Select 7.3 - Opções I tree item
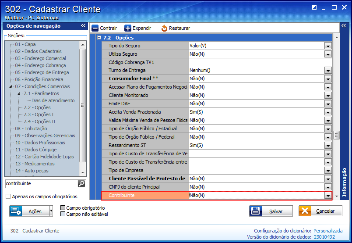Viewport: 352px width, 243px height. (x=39, y=114)
